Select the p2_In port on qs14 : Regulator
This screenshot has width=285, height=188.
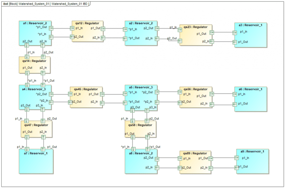[x=43, y=73]
